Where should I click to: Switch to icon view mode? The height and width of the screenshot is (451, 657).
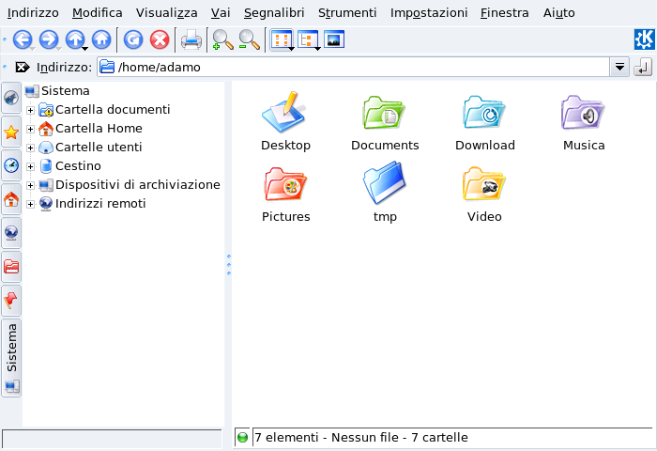pyautogui.click(x=279, y=40)
